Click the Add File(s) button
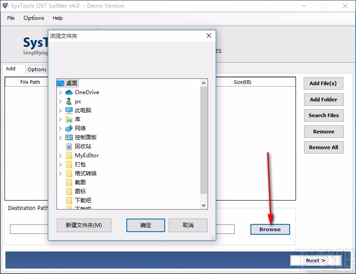 tap(324, 83)
